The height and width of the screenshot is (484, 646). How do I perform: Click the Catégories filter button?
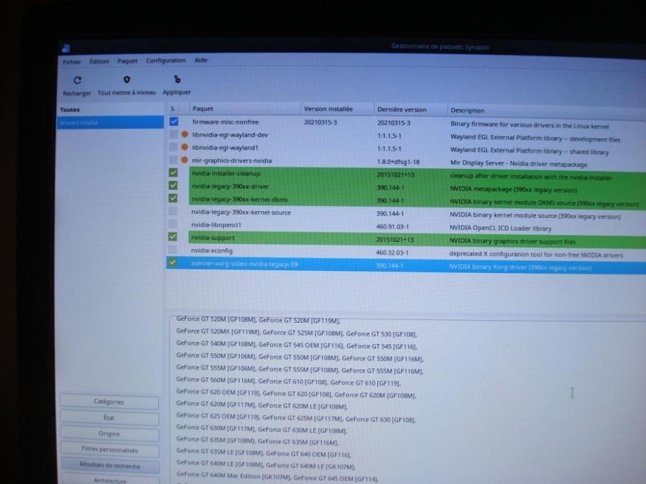[109, 401]
